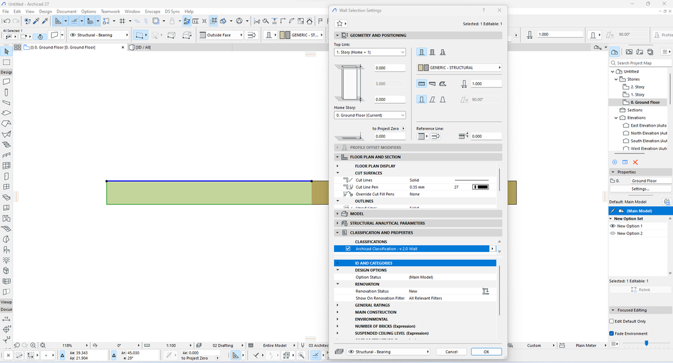
Task: Expand the Model panel
Action: pos(338,213)
